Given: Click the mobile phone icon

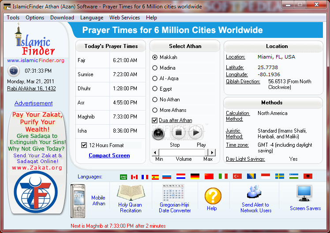Looking at the screenshot, I should tap(78, 201).
